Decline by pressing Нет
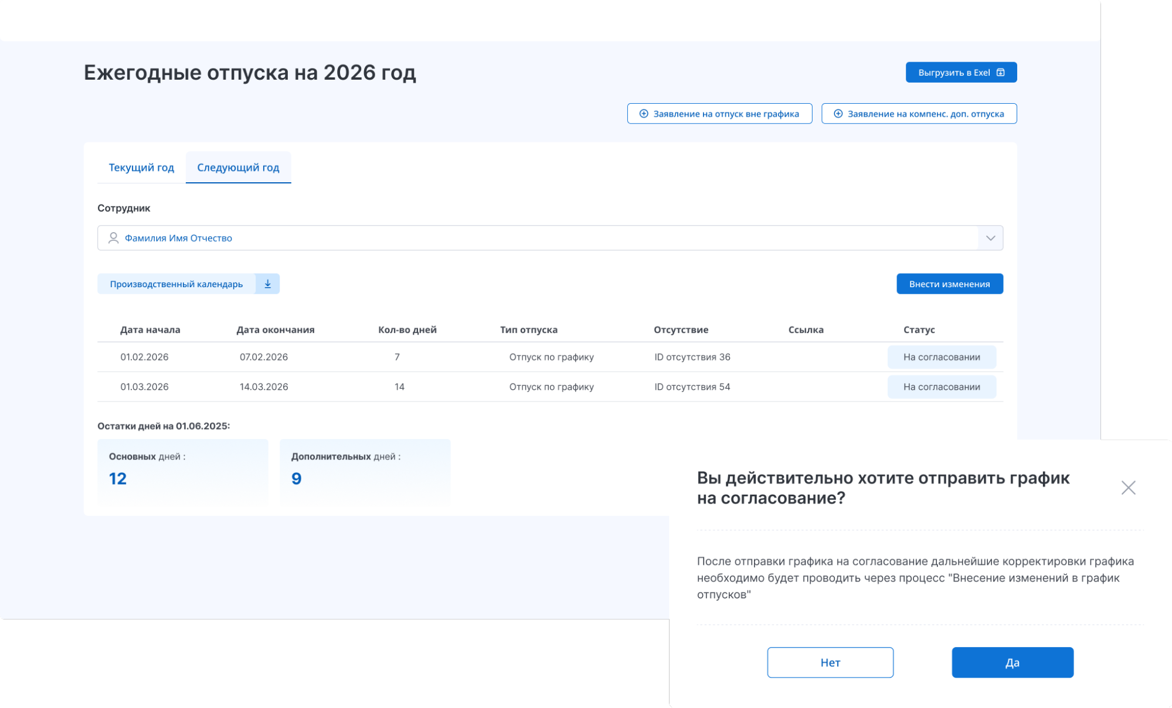Image resolution: width=1172 pixels, height=708 pixels. (830, 662)
